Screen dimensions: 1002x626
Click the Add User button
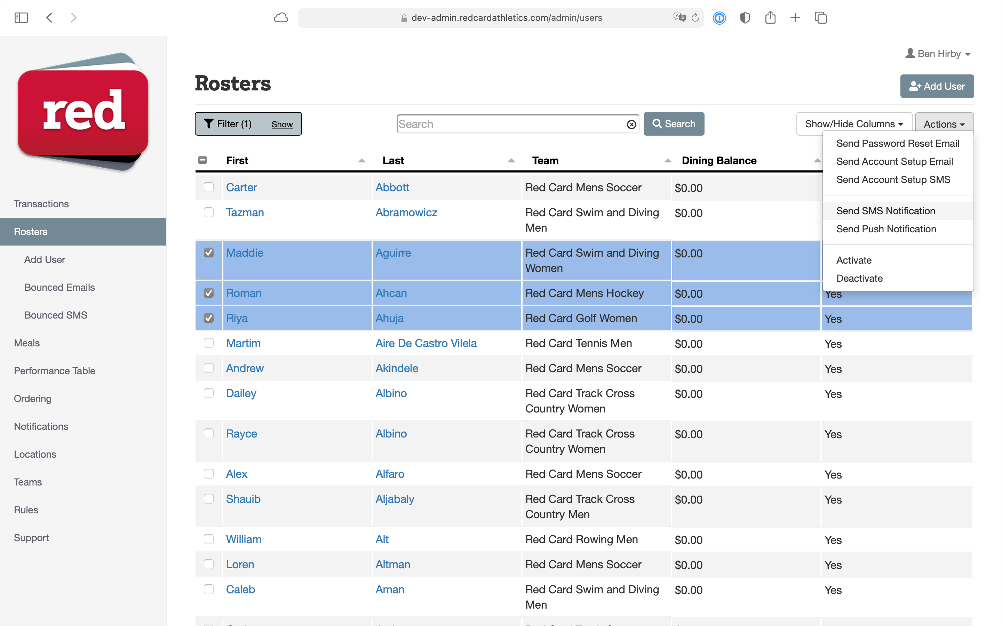coord(937,86)
